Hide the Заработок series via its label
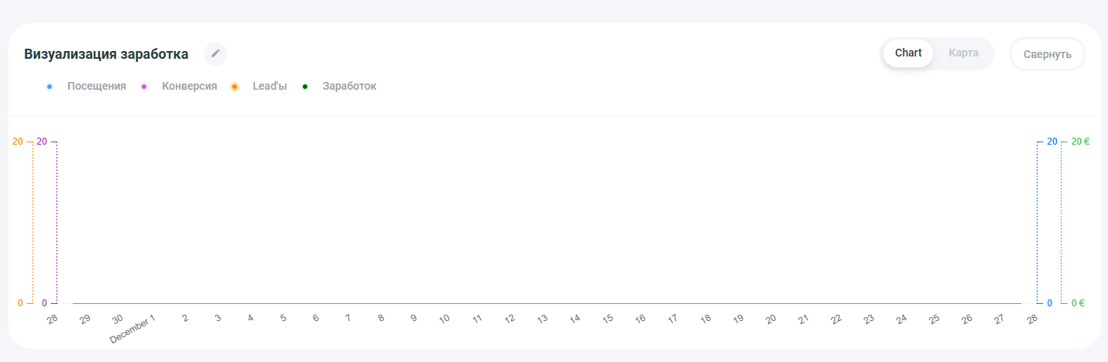1108x362 pixels. pyautogui.click(x=349, y=87)
